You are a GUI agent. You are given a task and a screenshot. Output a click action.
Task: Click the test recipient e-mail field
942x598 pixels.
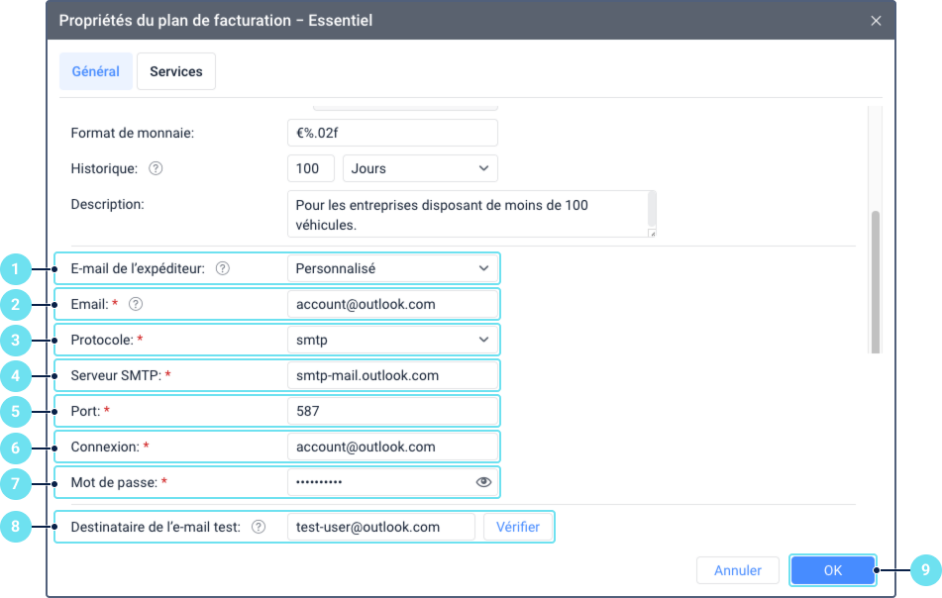[381, 527]
